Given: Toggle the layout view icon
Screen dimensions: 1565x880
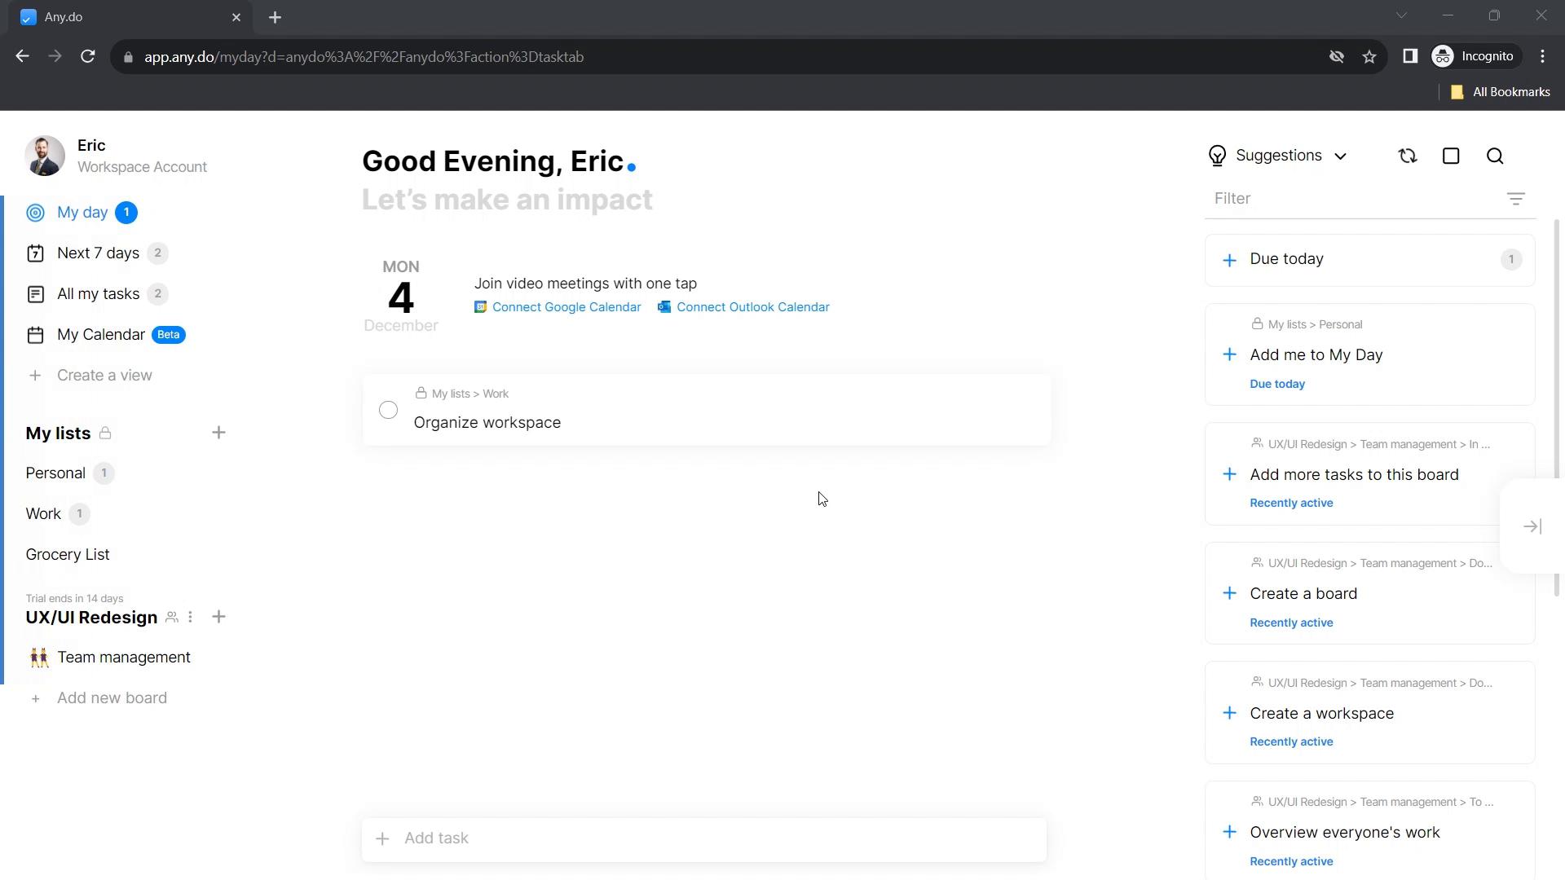Looking at the screenshot, I should click(x=1451, y=156).
